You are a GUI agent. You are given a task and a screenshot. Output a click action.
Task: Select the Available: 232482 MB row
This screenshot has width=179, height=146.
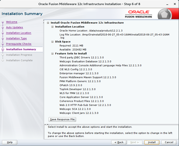pyautogui.click(x=73, y=50)
